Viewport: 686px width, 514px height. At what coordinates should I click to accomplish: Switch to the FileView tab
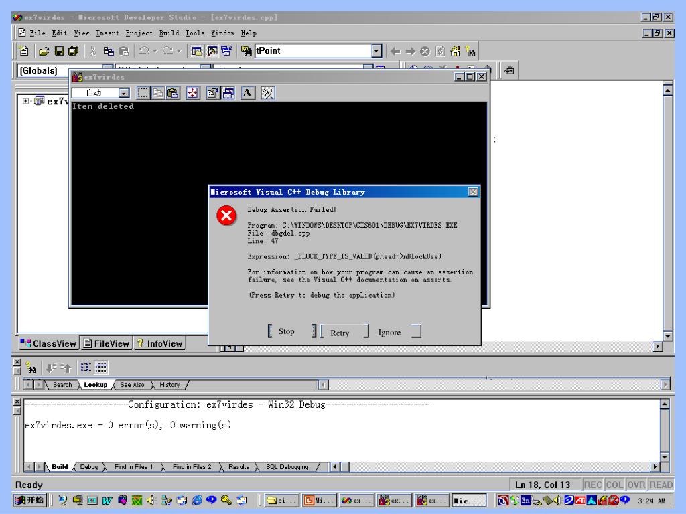coord(107,343)
